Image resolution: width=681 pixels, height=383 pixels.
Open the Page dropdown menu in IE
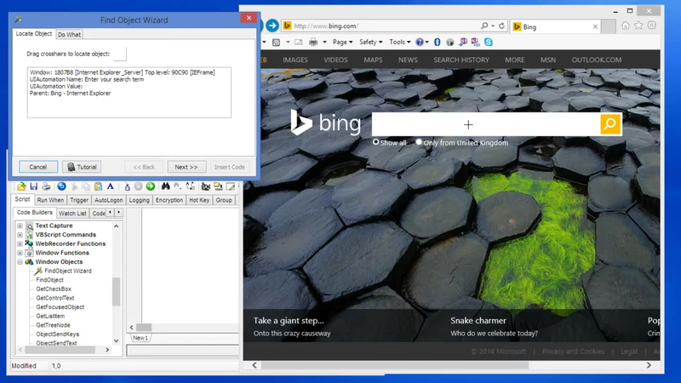(x=342, y=42)
